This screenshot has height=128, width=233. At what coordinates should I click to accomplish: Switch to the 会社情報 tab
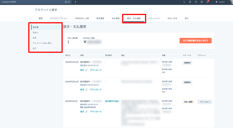tap(115, 18)
